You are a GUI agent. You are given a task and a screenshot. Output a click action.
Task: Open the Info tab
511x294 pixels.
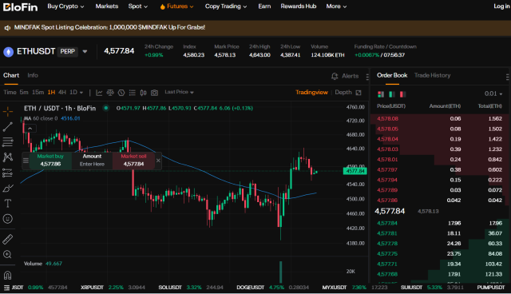33,75
